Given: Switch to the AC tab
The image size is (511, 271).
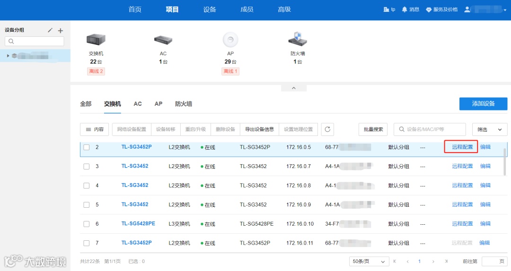Looking at the screenshot, I should pos(138,104).
